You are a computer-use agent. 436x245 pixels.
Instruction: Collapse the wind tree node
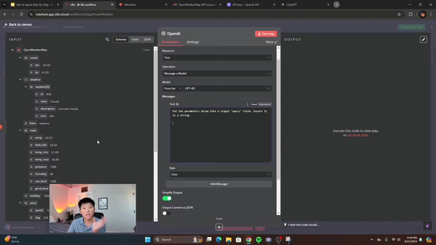click(x=20, y=203)
